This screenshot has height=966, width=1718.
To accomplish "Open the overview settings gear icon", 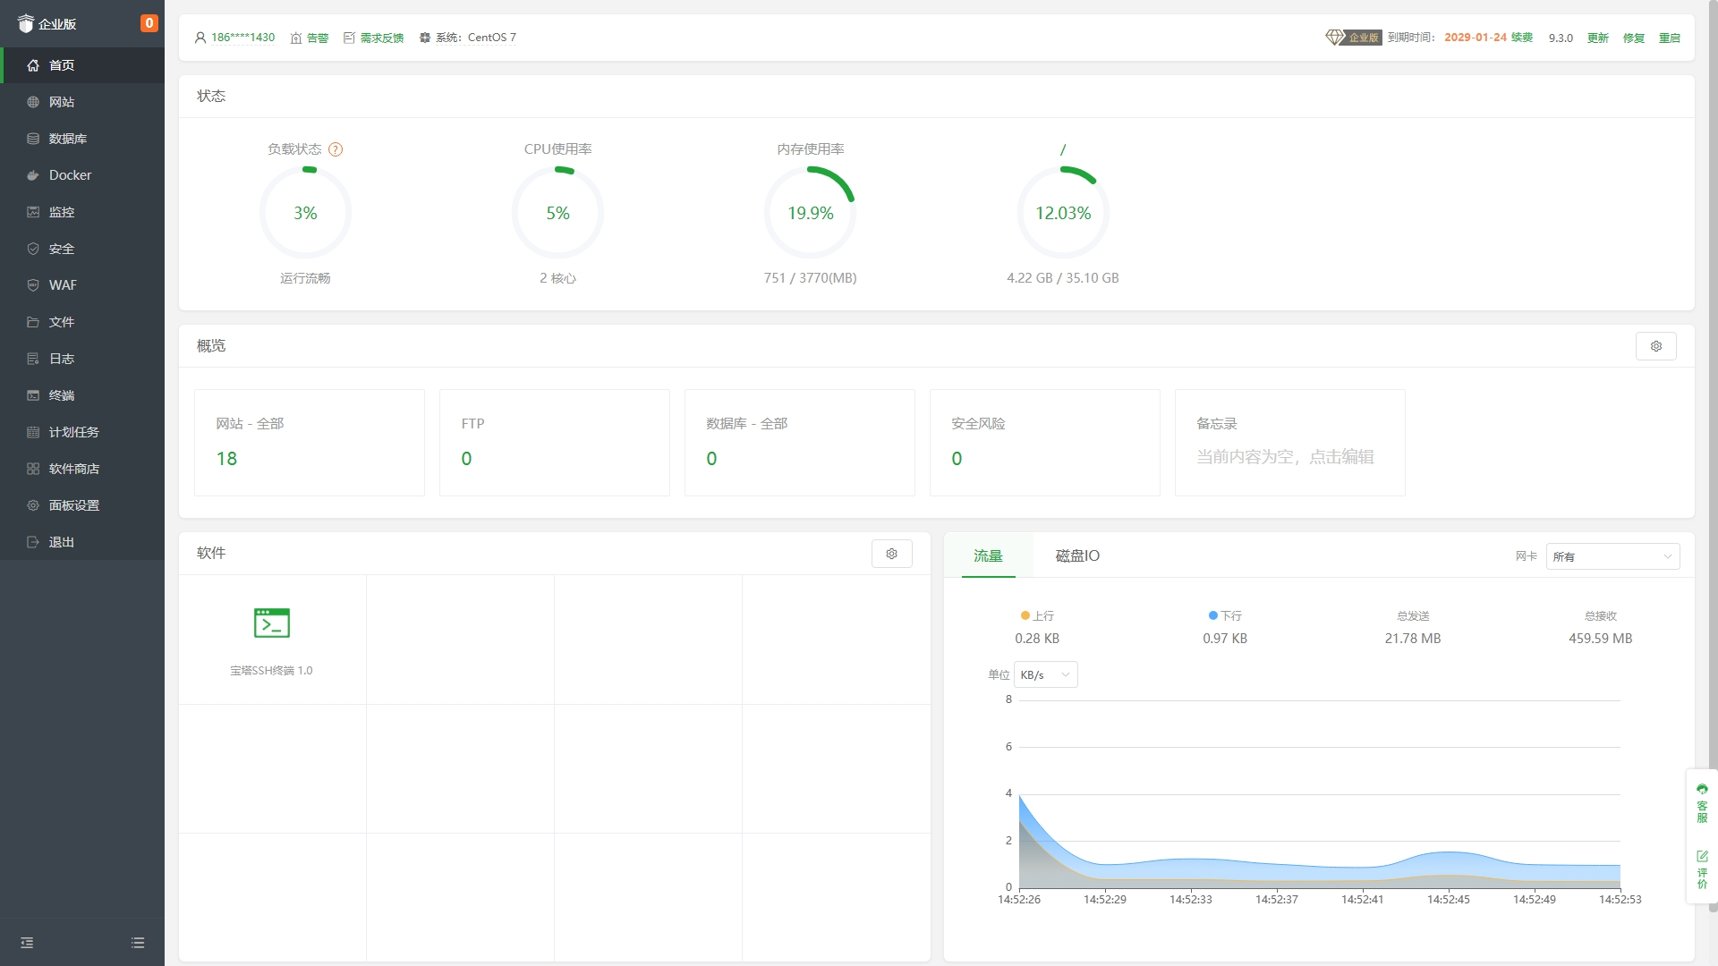I will coord(1655,346).
